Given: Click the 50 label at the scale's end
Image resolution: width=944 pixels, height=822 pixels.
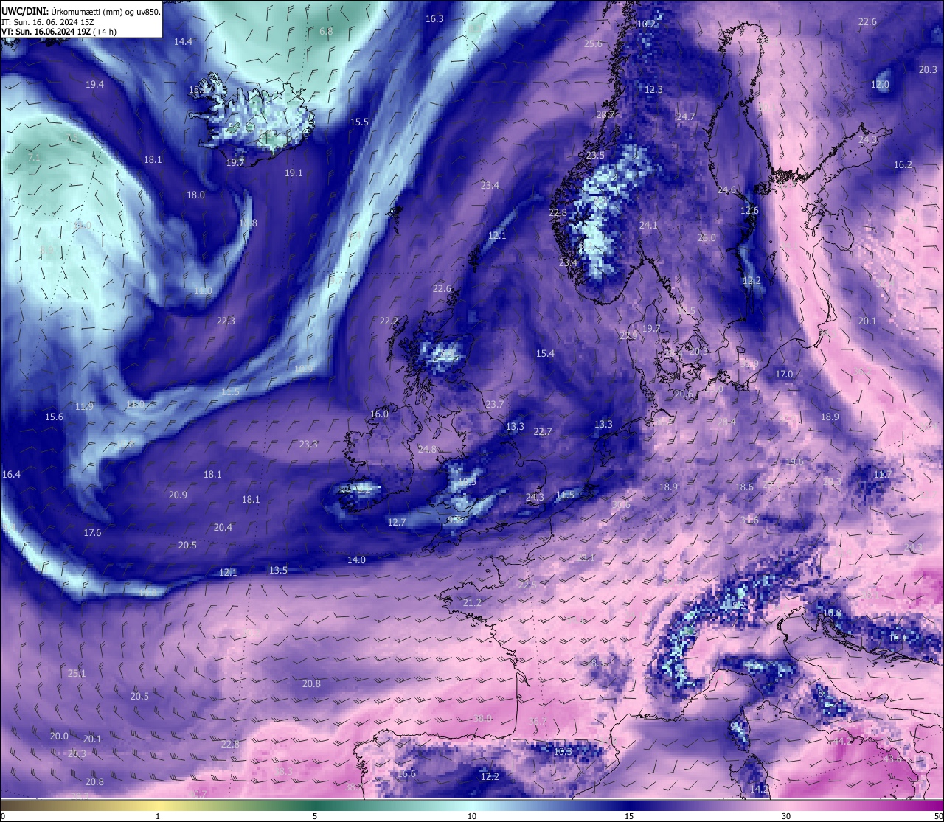Looking at the screenshot, I should point(937,816).
